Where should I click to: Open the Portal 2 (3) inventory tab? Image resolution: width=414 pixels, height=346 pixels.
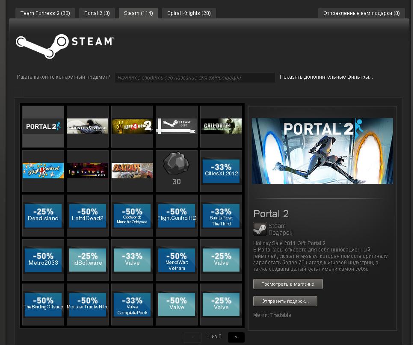tap(97, 13)
